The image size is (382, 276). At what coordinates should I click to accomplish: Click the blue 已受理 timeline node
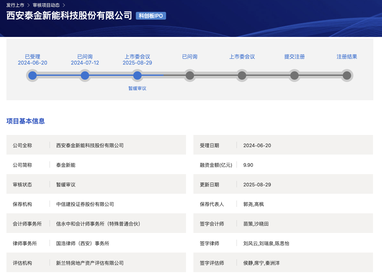tap(33, 76)
